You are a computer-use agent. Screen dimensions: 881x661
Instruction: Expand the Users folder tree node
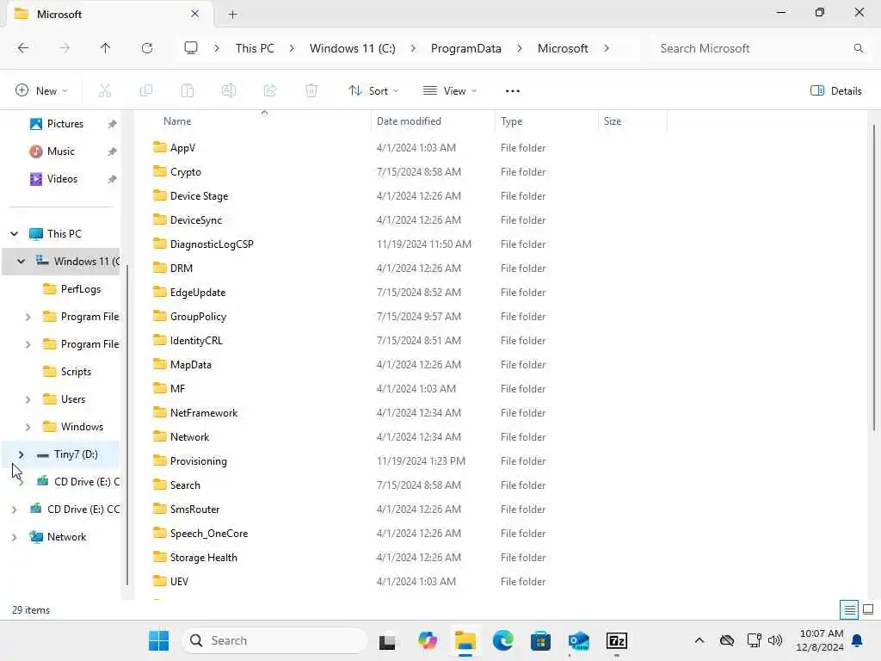tap(28, 399)
